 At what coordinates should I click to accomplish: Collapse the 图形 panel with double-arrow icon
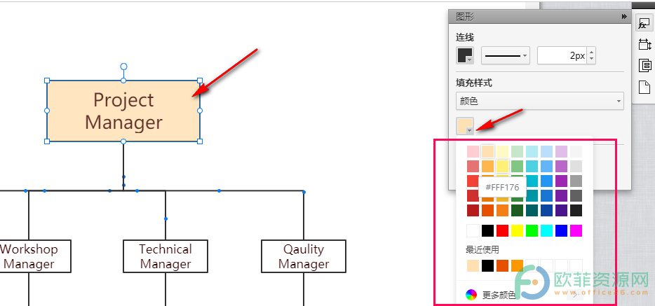pos(624,16)
